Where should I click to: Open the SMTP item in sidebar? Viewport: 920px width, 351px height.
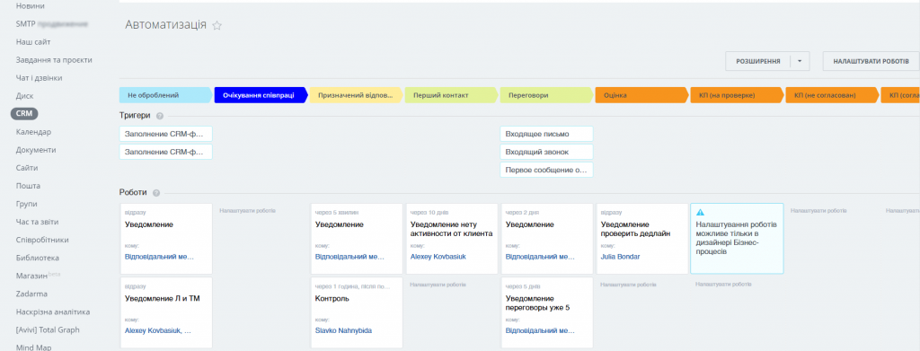[x=52, y=24]
